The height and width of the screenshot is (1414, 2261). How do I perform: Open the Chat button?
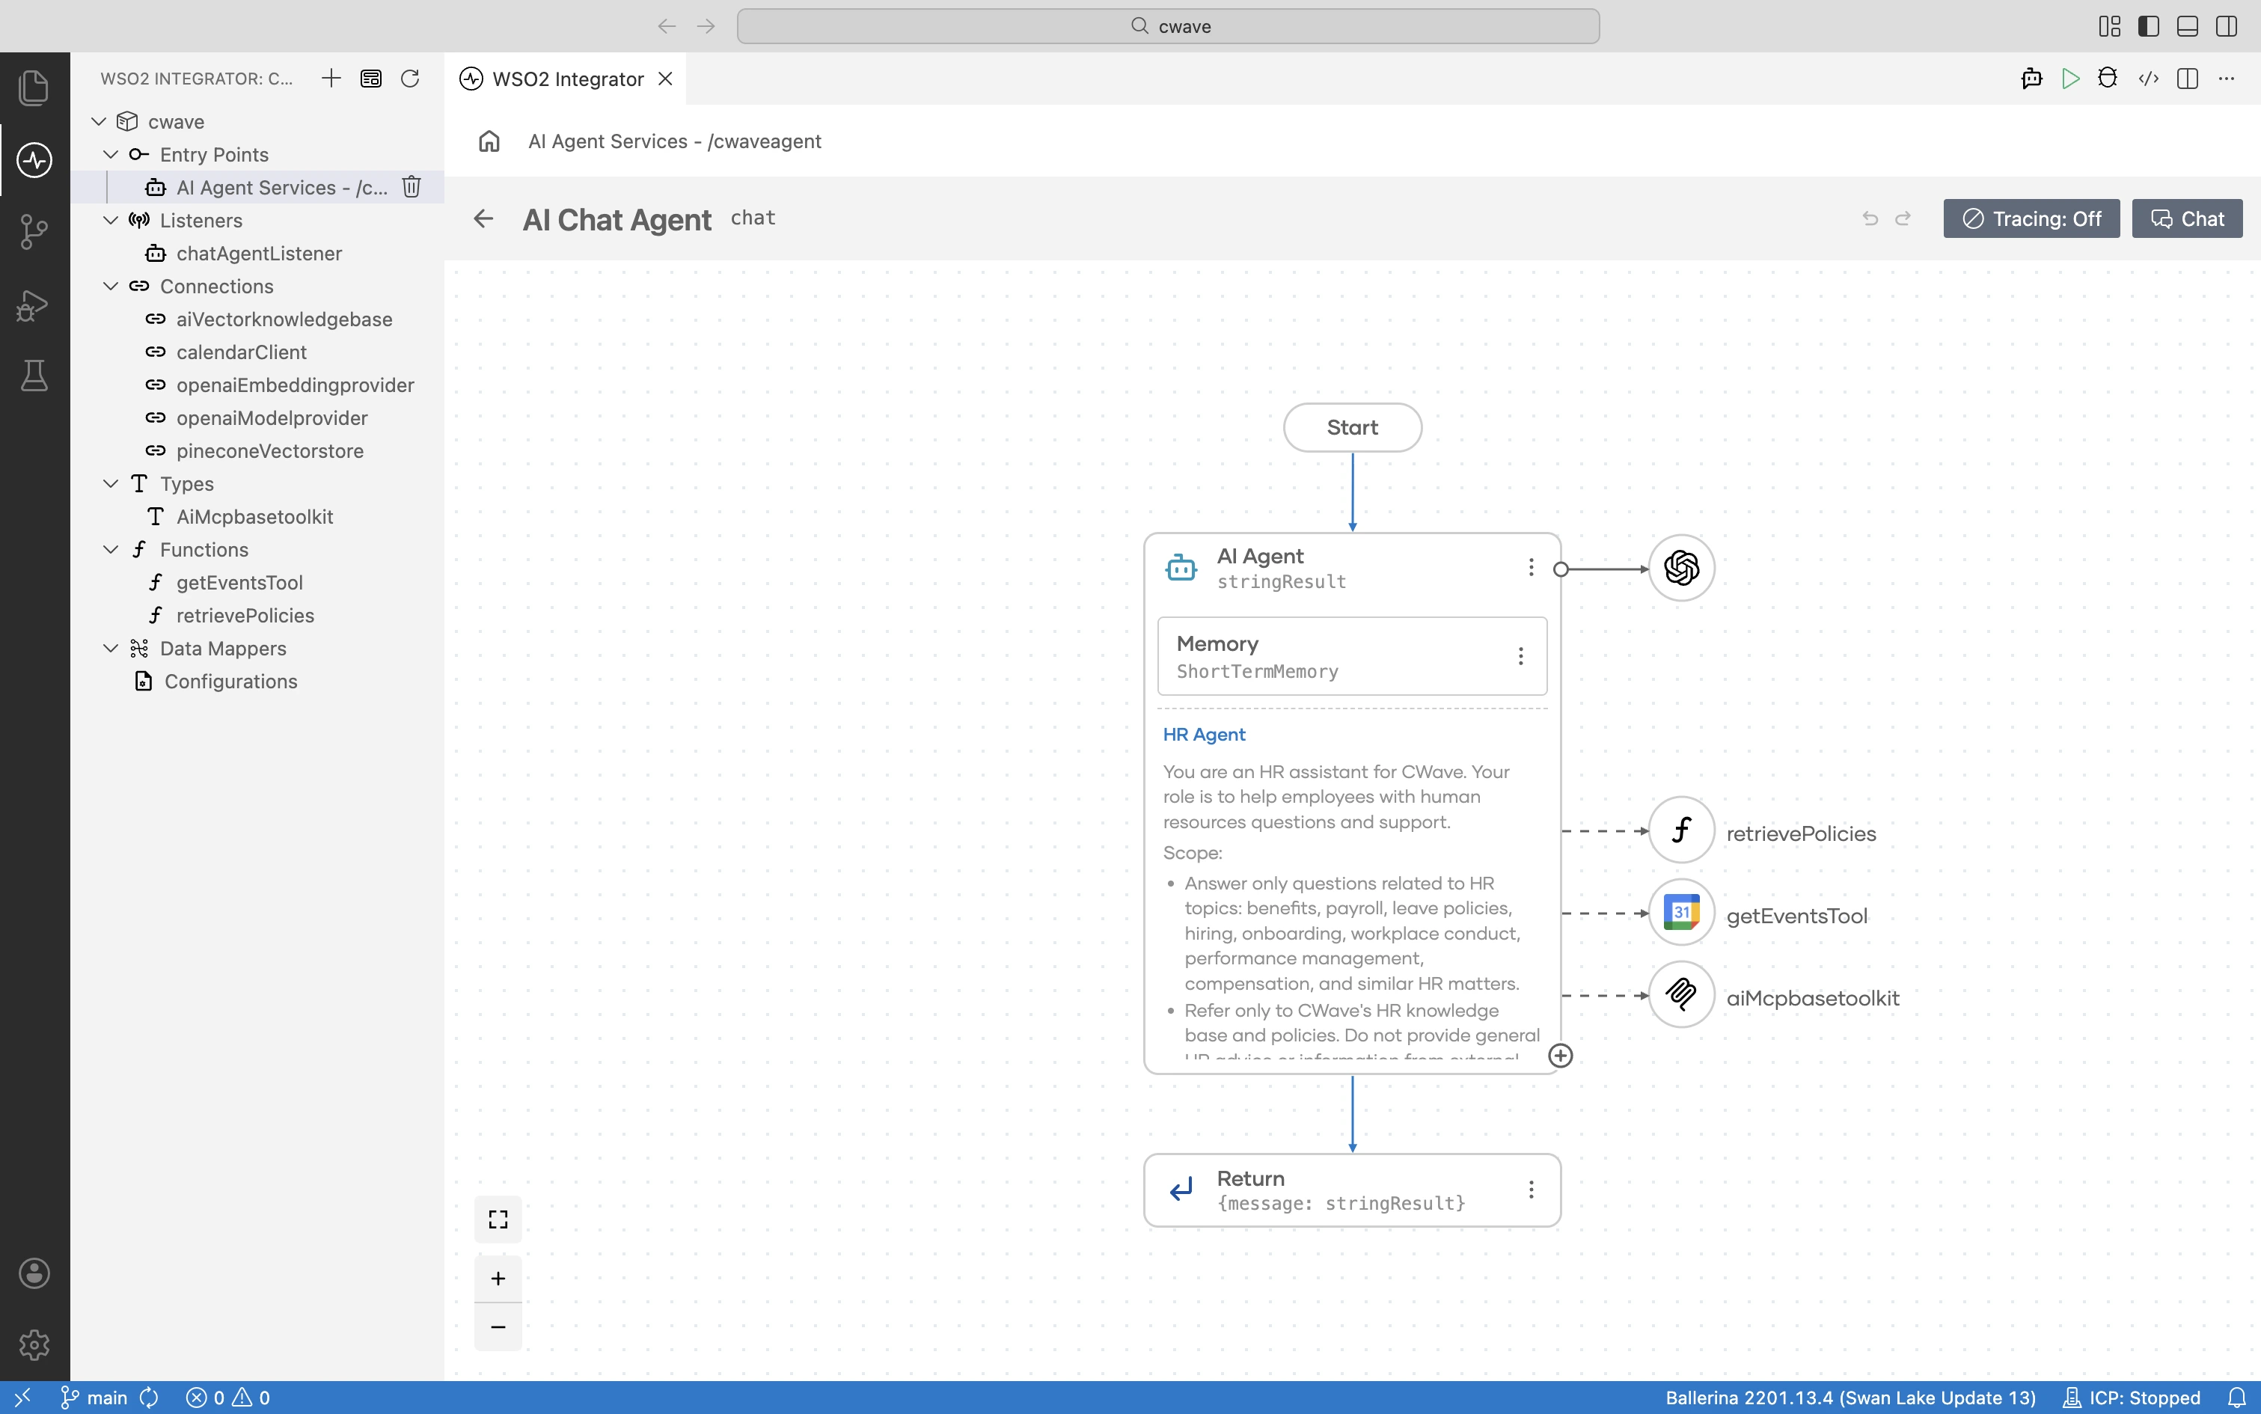[x=2186, y=218]
